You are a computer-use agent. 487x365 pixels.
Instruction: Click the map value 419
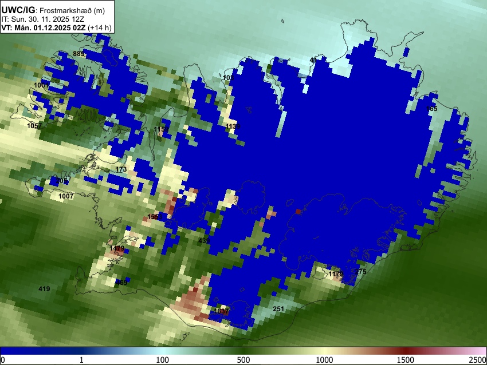click(x=44, y=289)
